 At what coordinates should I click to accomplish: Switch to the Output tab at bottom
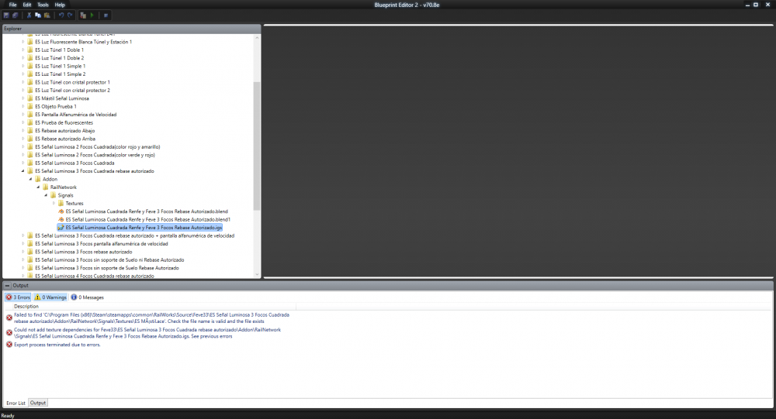(x=37, y=403)
